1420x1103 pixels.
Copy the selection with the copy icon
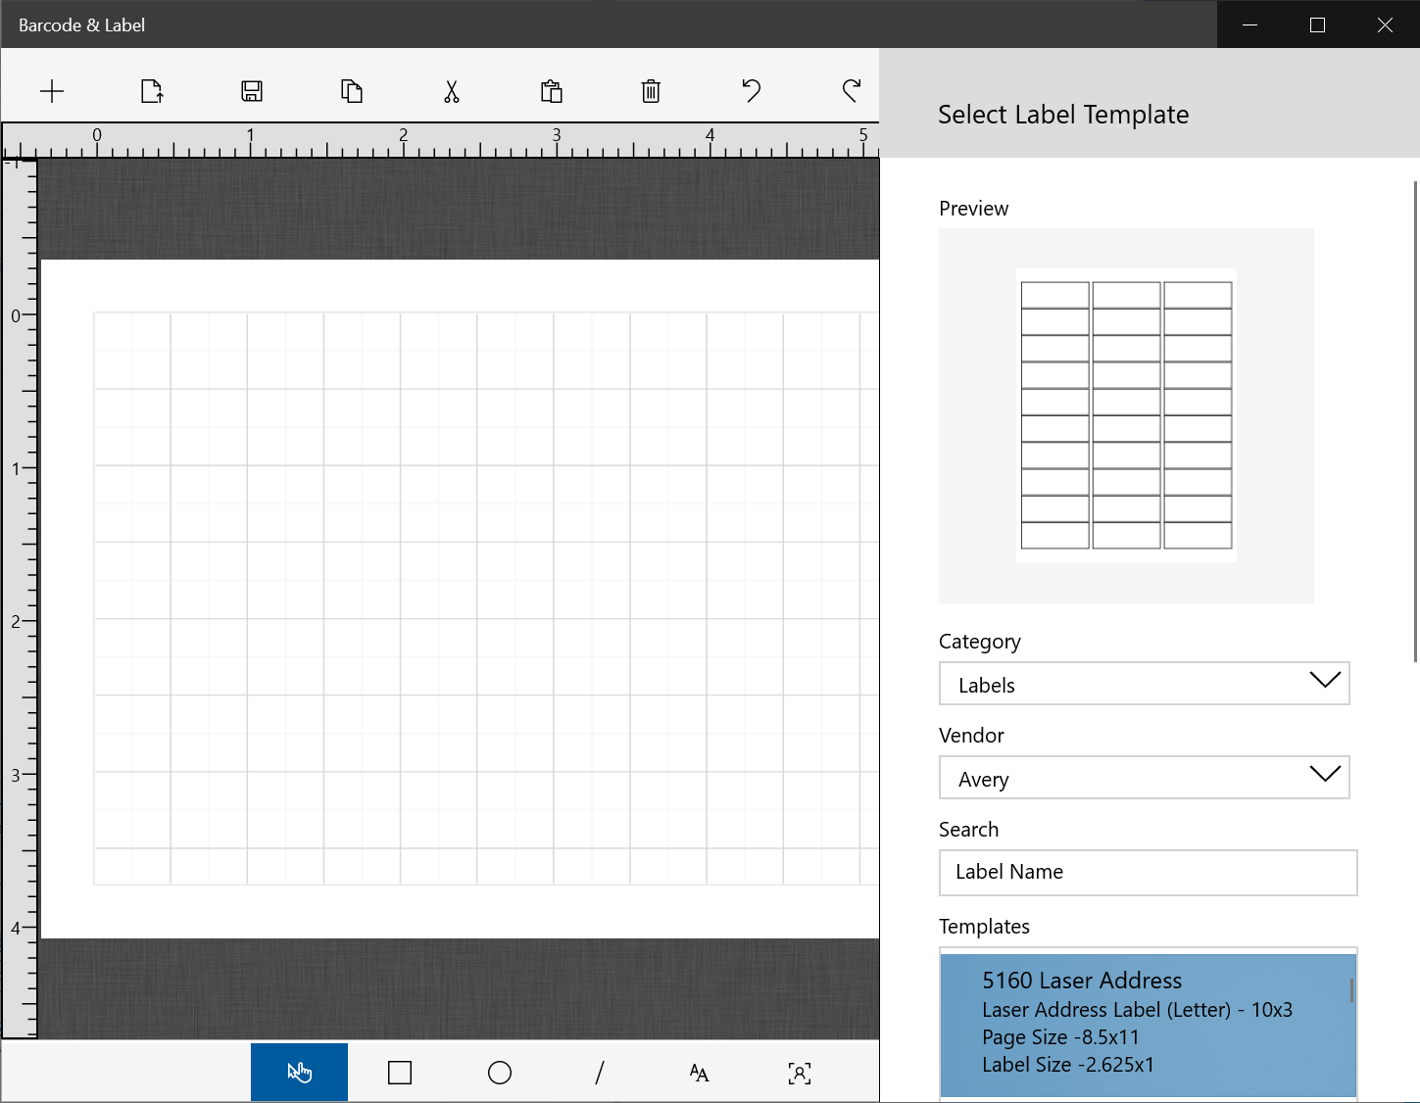(352, 91)
